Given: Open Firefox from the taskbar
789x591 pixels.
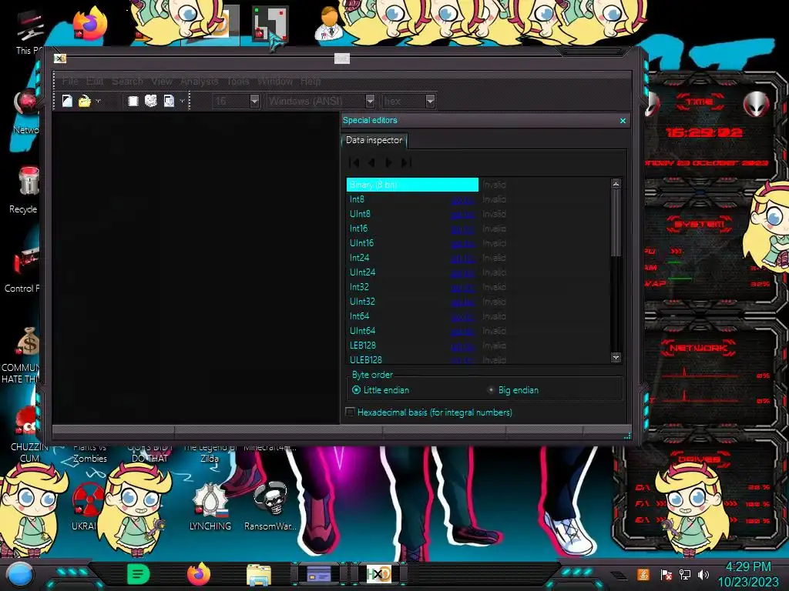Looking at the screenshot, I should pyautogui.click(x=198, y=574).
